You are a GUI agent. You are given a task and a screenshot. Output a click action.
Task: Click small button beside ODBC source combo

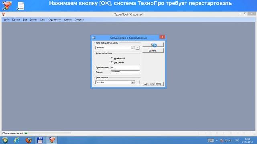click(138, 48)
